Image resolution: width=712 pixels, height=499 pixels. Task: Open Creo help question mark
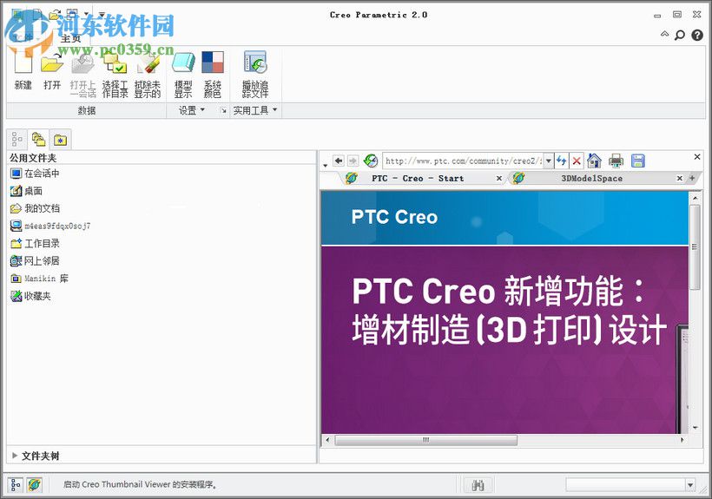[697, 35]
